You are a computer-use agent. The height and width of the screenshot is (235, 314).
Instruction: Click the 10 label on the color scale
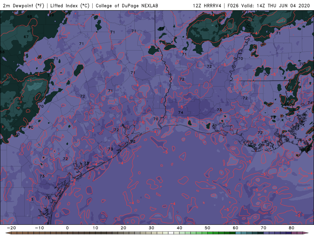pos(95,228)
